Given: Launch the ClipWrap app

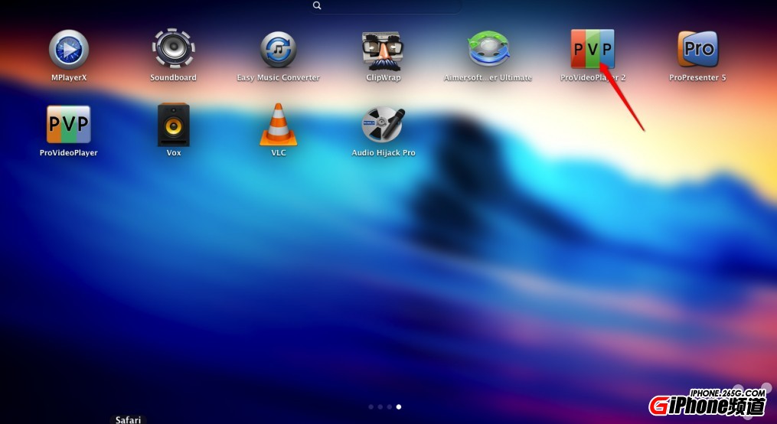Looking at the screenshot, I should click(383, 51).
